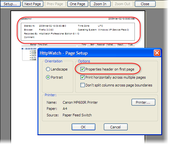The height and width of the screenshot is (144, 169).
Task: Click Windows XP (Service Pack 3) text
Action: 113,30
